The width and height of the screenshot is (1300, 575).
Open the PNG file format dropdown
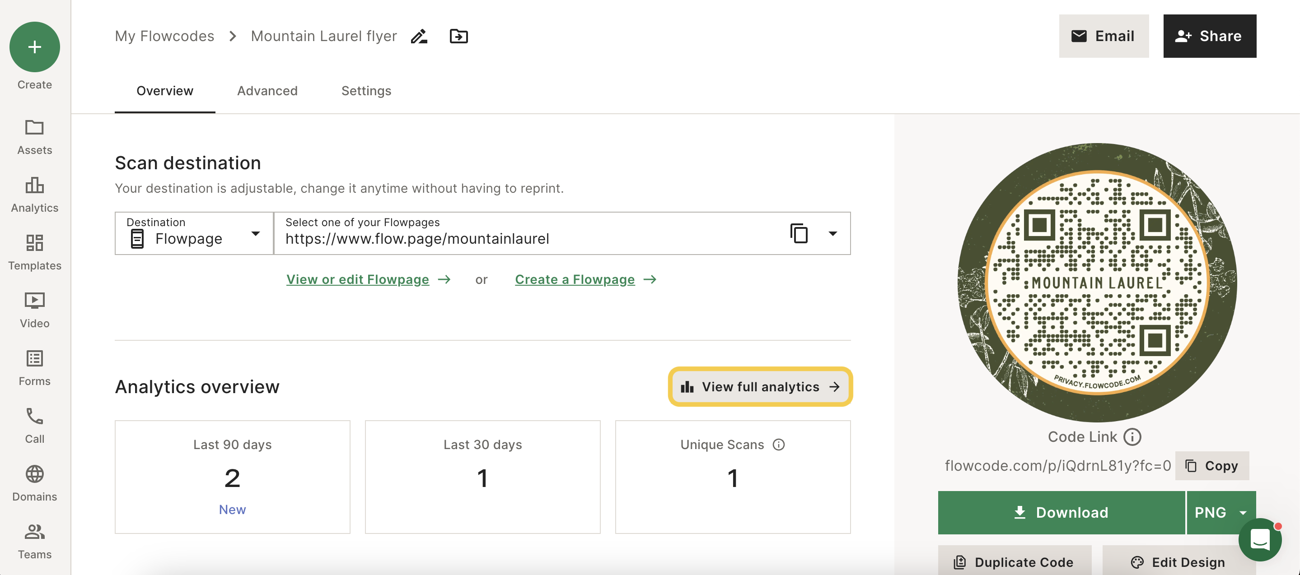(1221, 512)
